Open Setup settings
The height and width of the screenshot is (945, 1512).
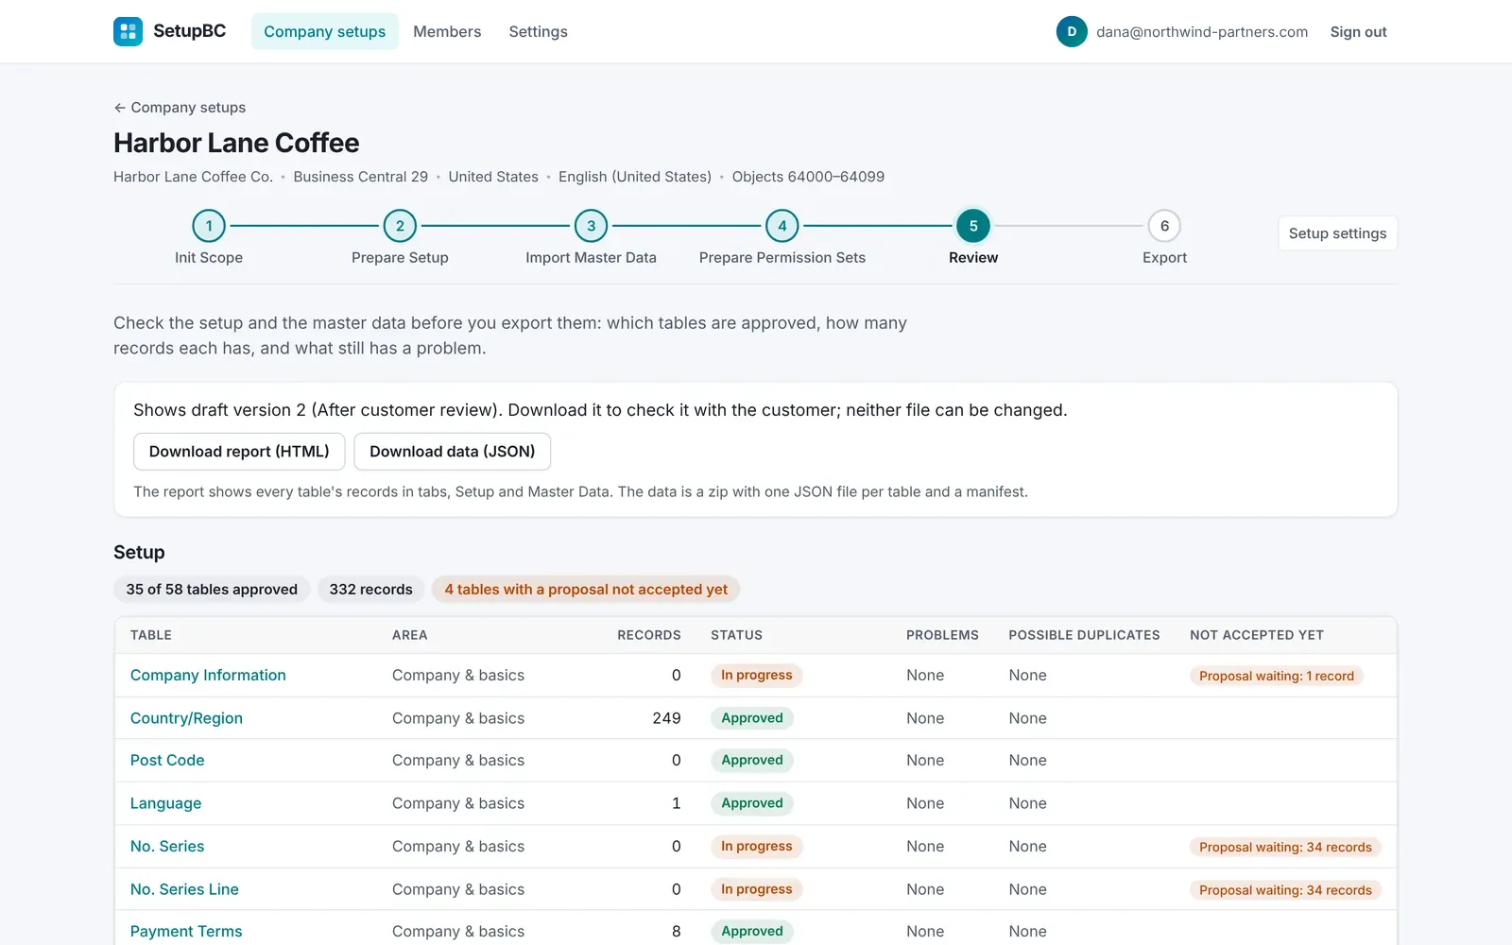pyautogui.click(x=1337, y=233)
